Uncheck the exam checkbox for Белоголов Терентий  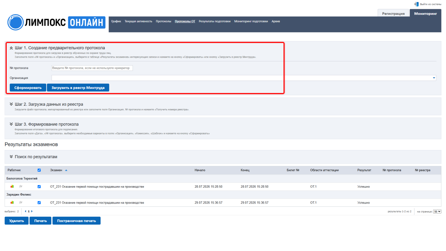click(x=39, y=187)
